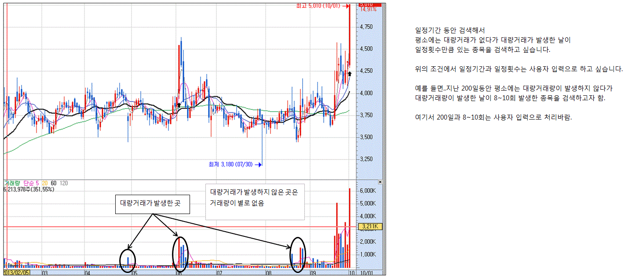Select the 거래량이 별로 없음 annotation box
The width and height of the screenshot is (625, 276).
point(255,201)
